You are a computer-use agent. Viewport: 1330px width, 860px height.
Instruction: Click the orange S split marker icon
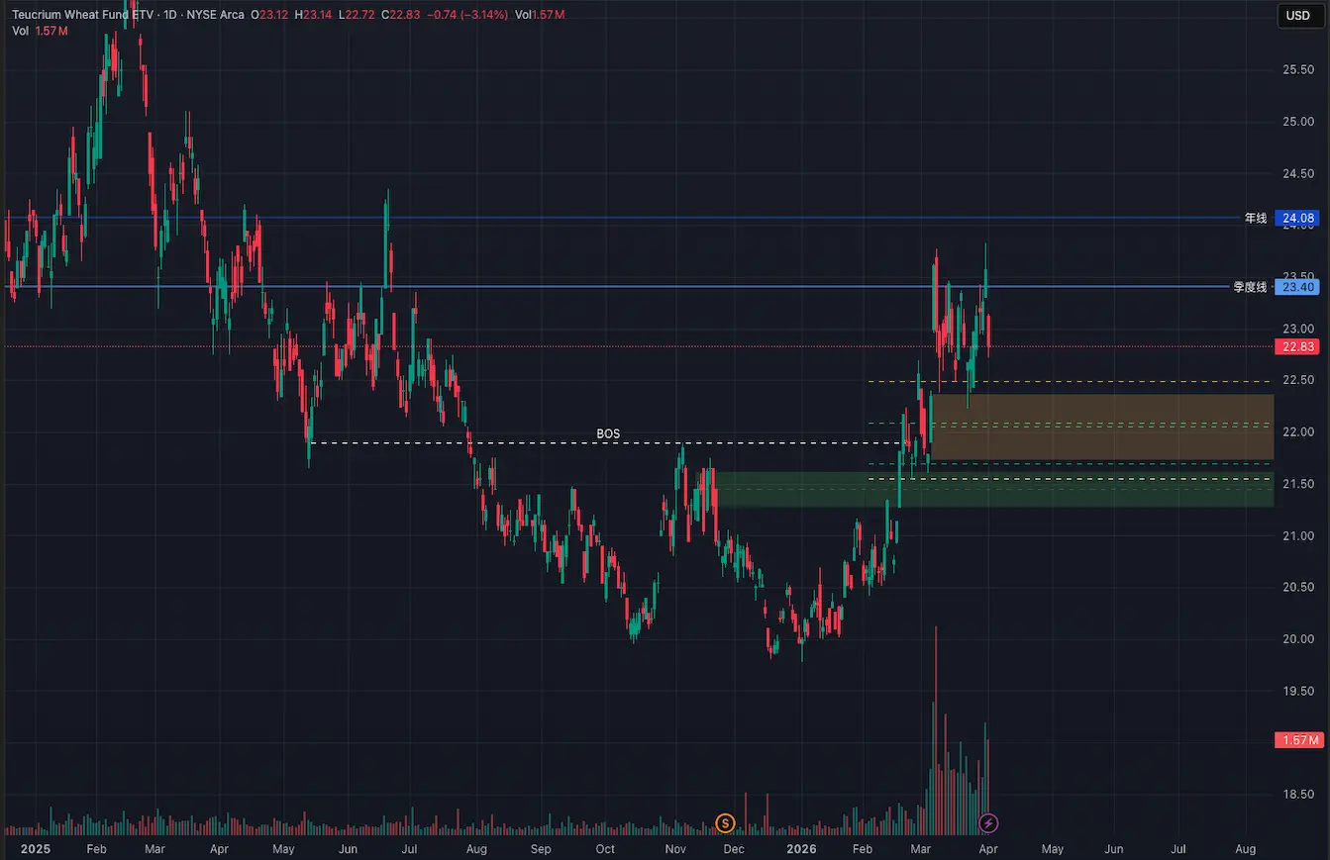click(x=725, y=823)
